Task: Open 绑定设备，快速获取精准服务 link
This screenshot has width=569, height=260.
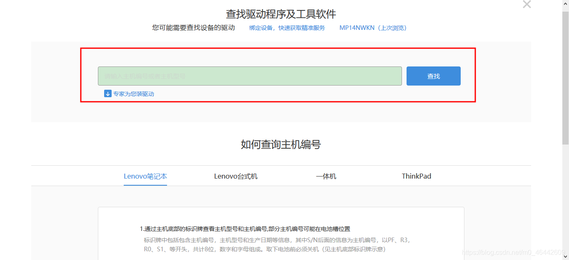Action: coord(287,28)
